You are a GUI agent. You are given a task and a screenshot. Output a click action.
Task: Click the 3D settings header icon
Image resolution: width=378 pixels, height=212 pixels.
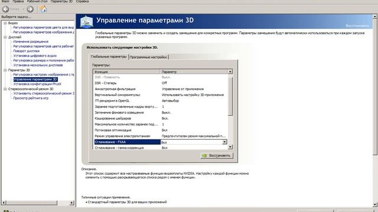[x=87, y=21]
